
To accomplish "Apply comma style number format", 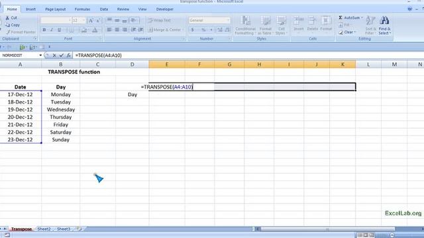I will click(x=211, y=30).
